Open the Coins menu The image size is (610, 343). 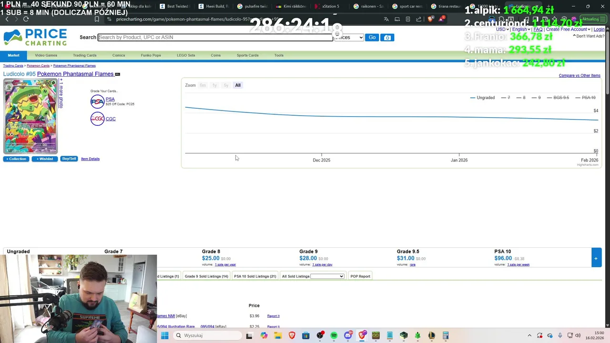pyautogui.click(x=216, y=55)
